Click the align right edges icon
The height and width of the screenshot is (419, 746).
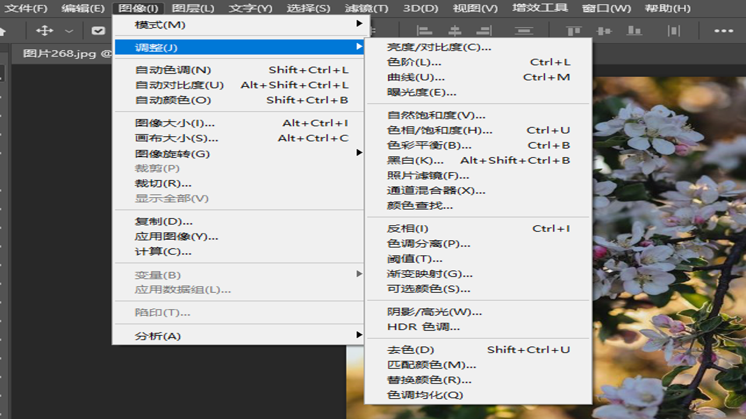coord(484,31)
